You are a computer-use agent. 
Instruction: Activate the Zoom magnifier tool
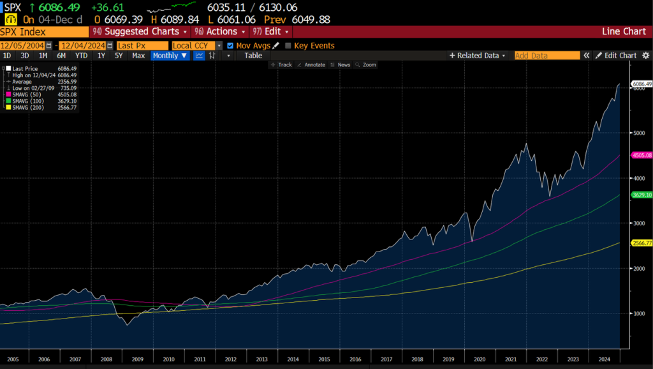pos(366,64)
